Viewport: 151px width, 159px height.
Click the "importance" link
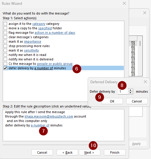(x=33, y=41)
